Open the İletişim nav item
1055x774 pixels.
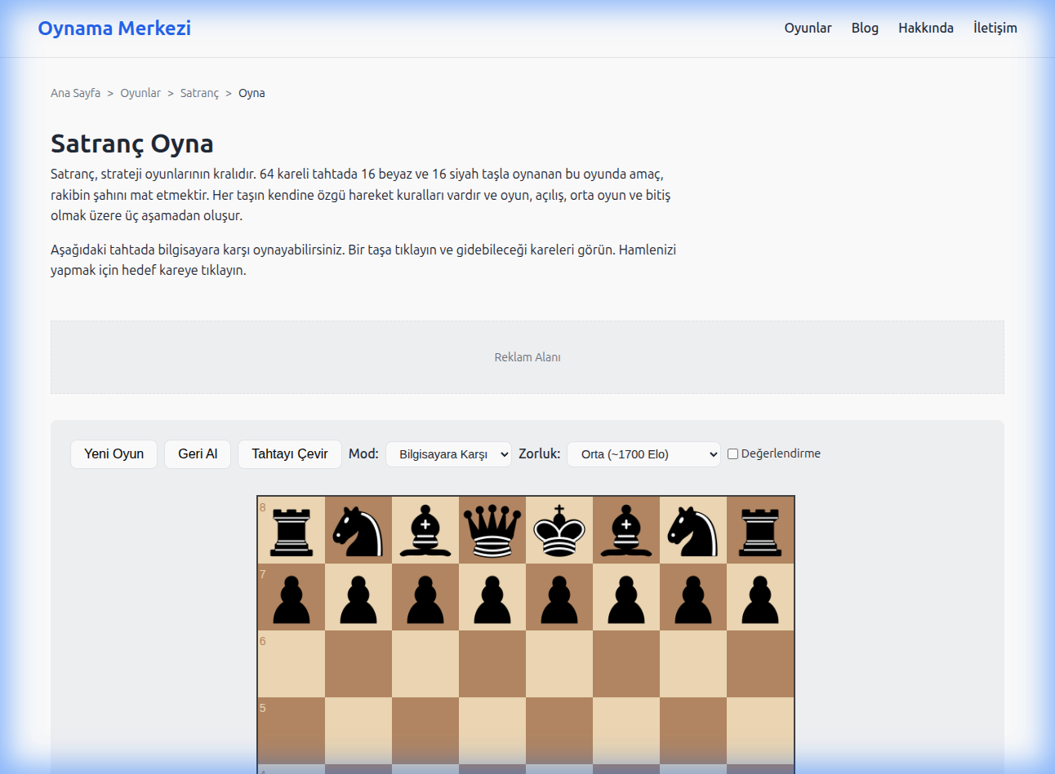pos(995,28)
